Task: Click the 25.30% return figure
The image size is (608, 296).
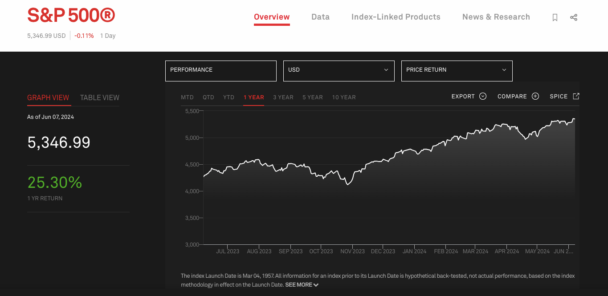Action: coord(55,182)
